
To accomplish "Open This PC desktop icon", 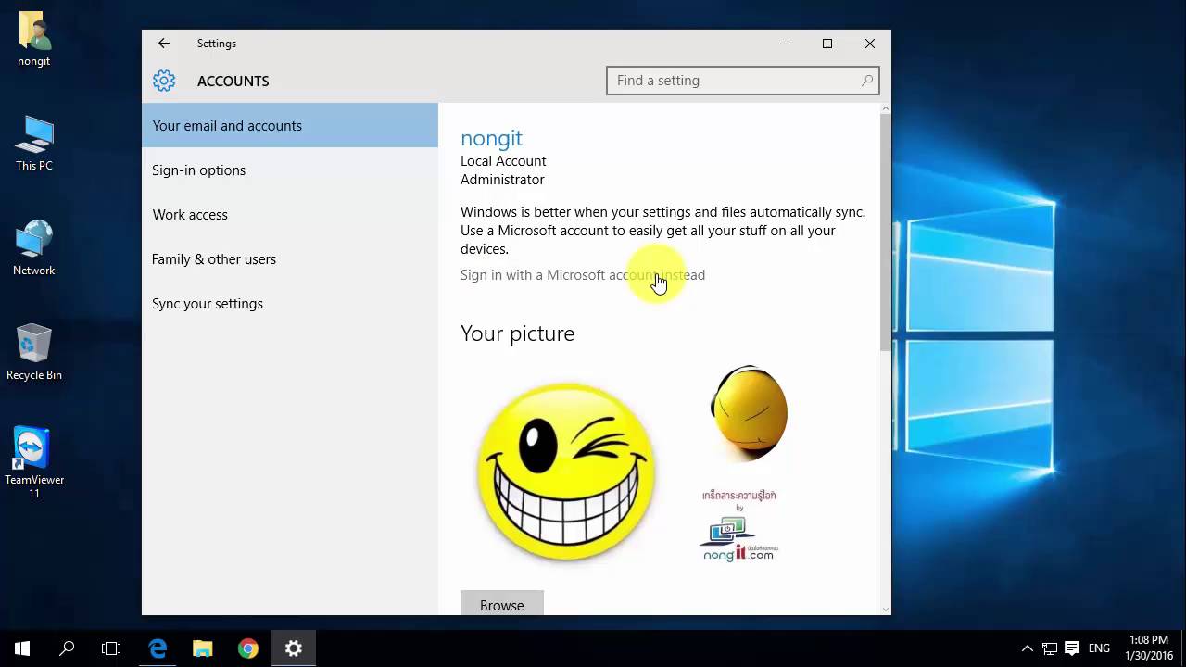I will click(x=34, y=145).
